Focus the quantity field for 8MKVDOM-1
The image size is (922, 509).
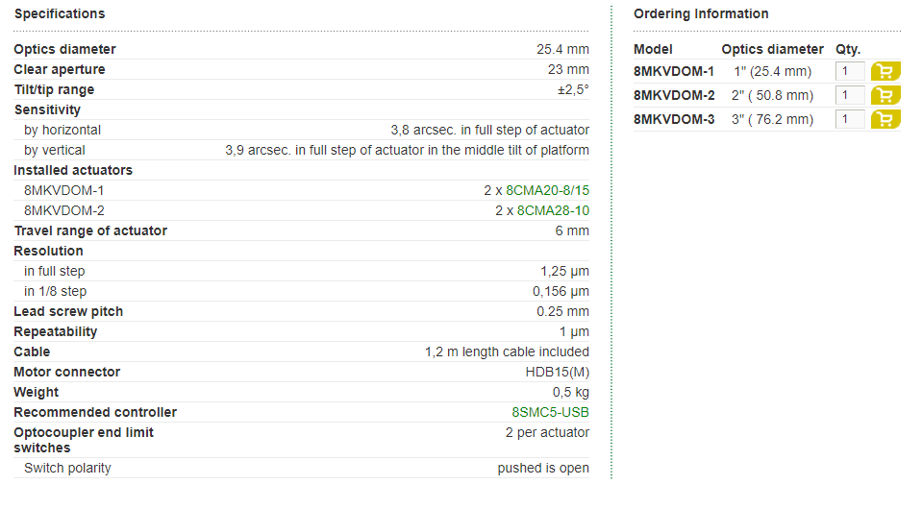850,72
